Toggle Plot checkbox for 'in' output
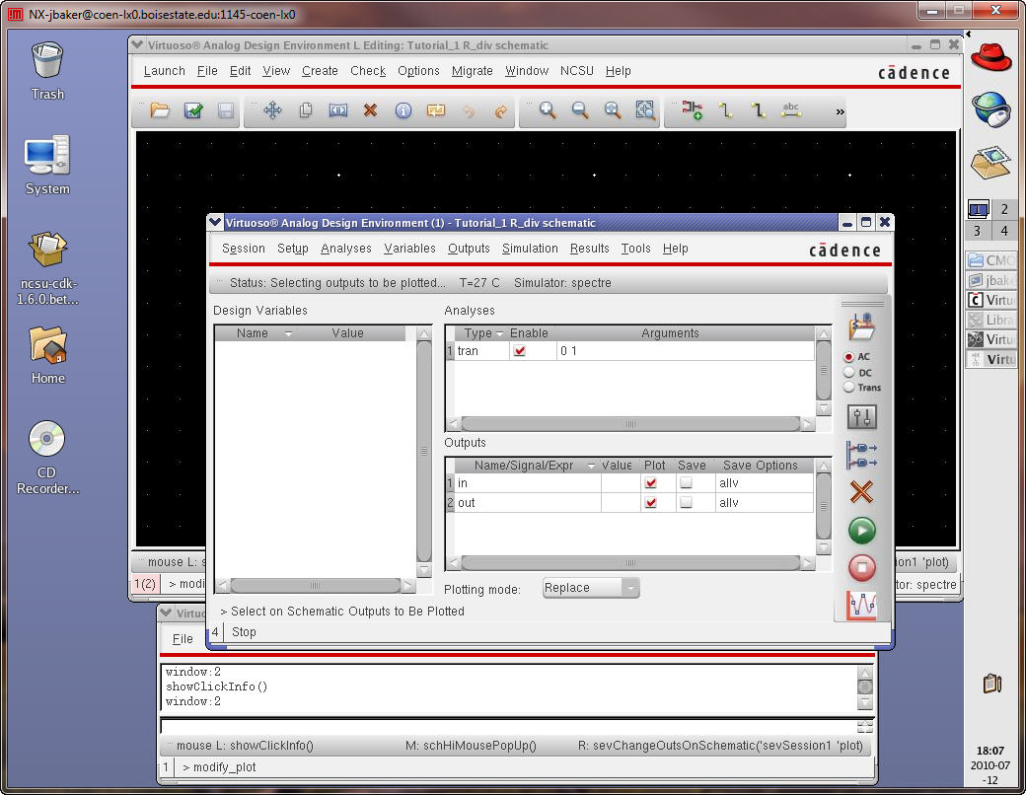 (650, 483)
